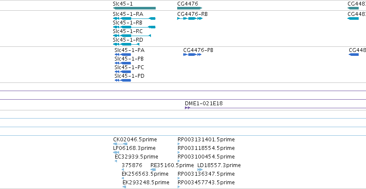This screenshot has height=189, width=366.
Task: Click the Slc45-1-RB transcript glyph
Action: pyautogui.click(x=134, y=27)
